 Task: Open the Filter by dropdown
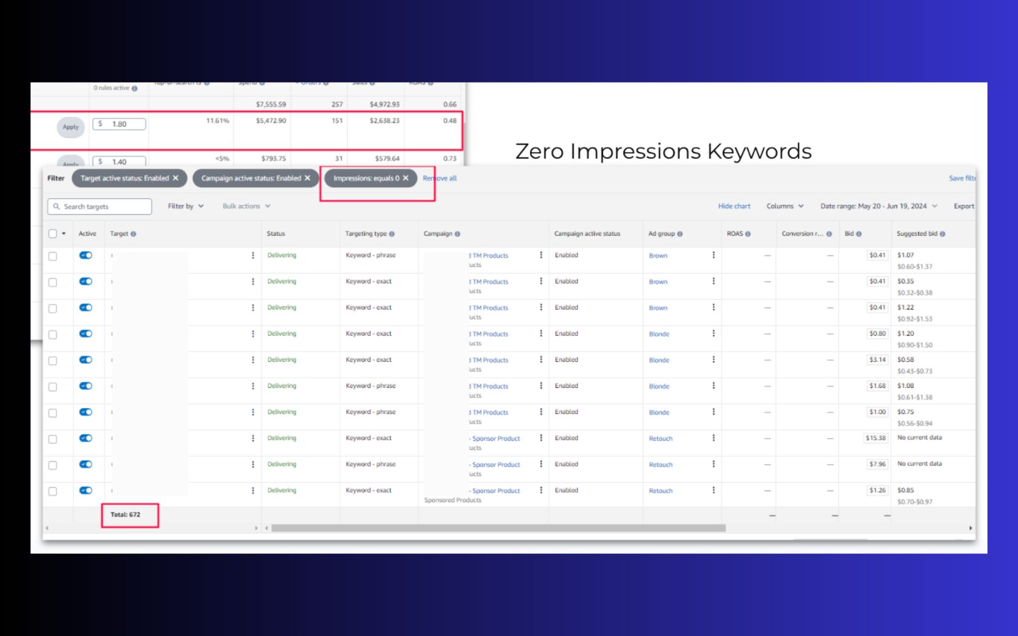pos(186,206)
